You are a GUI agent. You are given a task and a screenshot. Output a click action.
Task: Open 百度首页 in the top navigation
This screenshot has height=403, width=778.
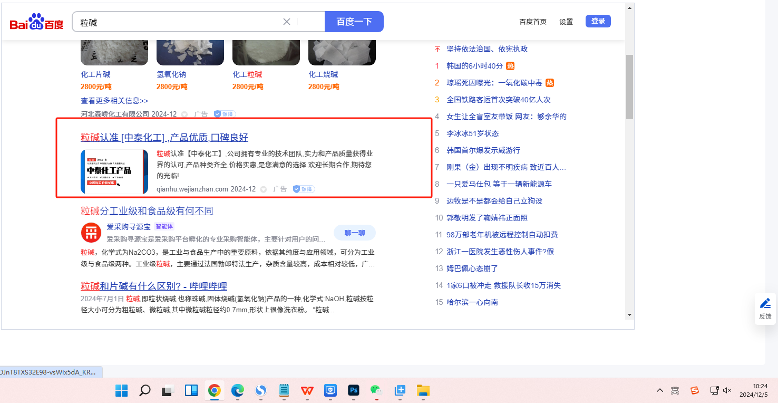[x=533, y=22]
